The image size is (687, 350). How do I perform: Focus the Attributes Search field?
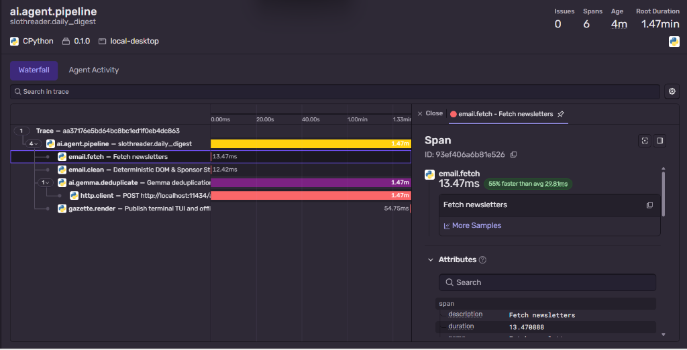pos(547,282)
